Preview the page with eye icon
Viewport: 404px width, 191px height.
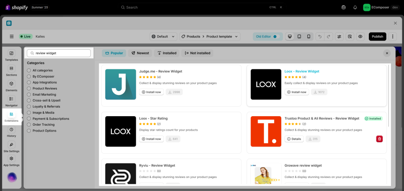click(360, 37)
